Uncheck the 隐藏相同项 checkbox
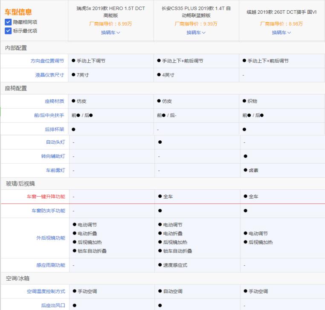Viewport: 325px width, 310px height. point(8,22)
